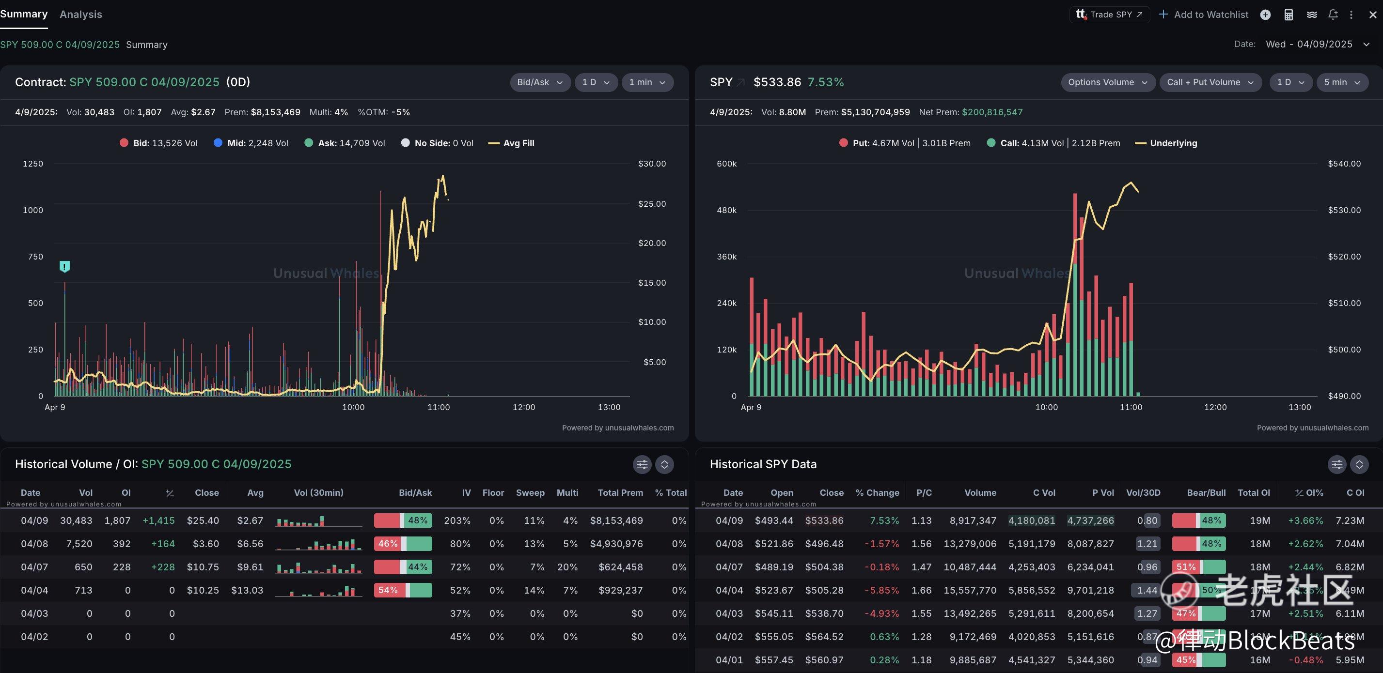1383x673 pixels.
Task: Click the Trade SPY button
Action: (1109, 15)
